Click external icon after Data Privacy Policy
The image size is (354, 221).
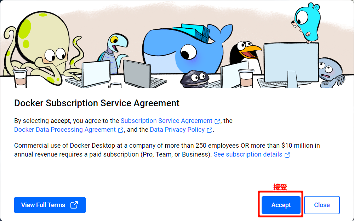(x=210, y=130)
